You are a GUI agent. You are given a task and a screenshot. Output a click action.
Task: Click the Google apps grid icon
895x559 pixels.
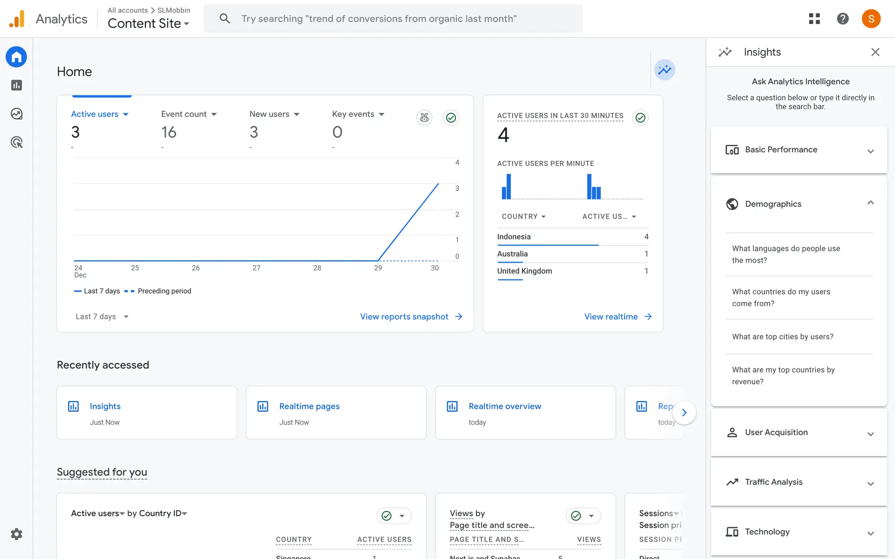pyautogui.click(x=814, y=19)
